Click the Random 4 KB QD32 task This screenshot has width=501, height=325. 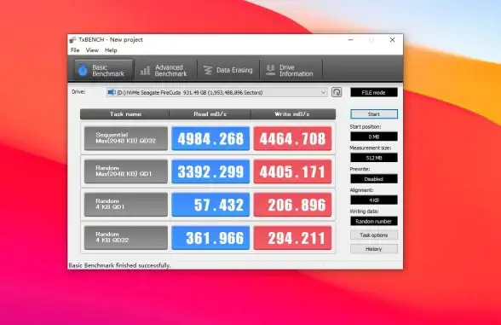tap(126, 238)
